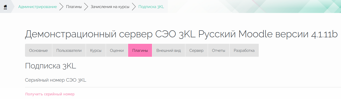This screenshot has height=99, width=341.
Task: Switch to the Пользователи tab
Action: [x=69, y=51]
